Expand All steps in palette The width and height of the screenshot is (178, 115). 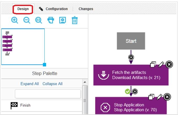pyautogui.click(x=30, y=84)
